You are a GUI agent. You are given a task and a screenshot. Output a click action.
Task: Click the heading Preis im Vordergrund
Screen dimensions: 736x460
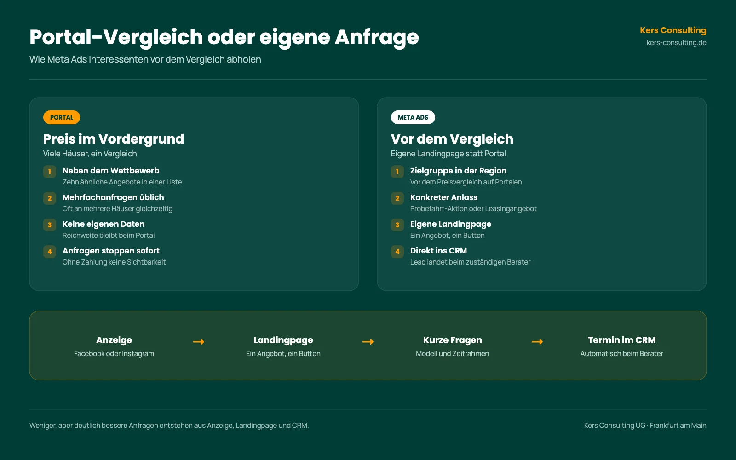114,139
